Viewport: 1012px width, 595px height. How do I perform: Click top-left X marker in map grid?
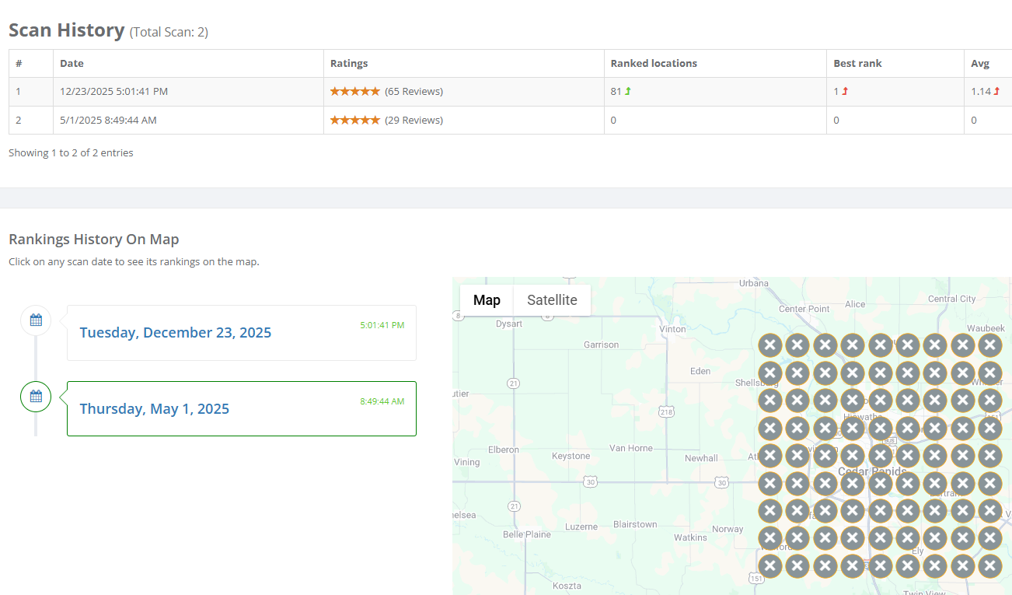(769, 345)
